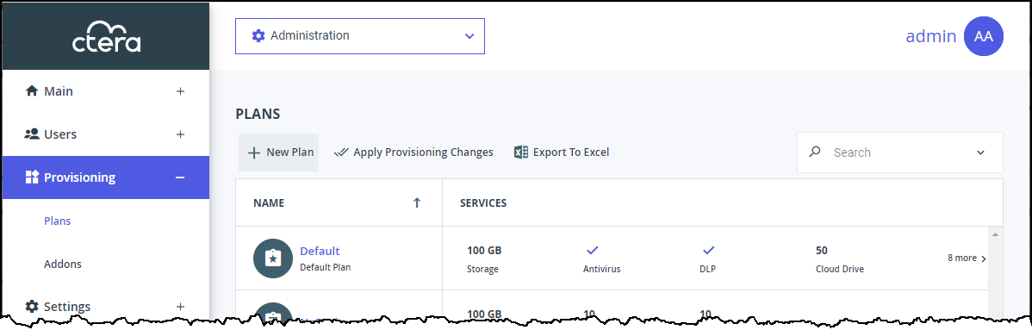The height and width of the screenshot is (330, 1032).
Task: Select the Provisioning menu item
Action: point(106,177)
